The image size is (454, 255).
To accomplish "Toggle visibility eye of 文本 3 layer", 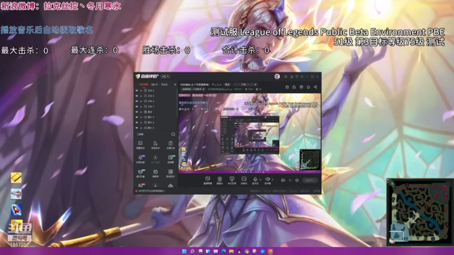I will (137, 107).
